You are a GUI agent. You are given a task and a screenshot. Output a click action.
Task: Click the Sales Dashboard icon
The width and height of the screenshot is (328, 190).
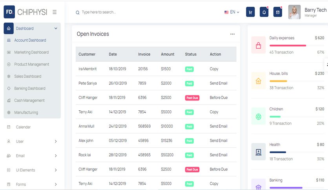point(9,77)
